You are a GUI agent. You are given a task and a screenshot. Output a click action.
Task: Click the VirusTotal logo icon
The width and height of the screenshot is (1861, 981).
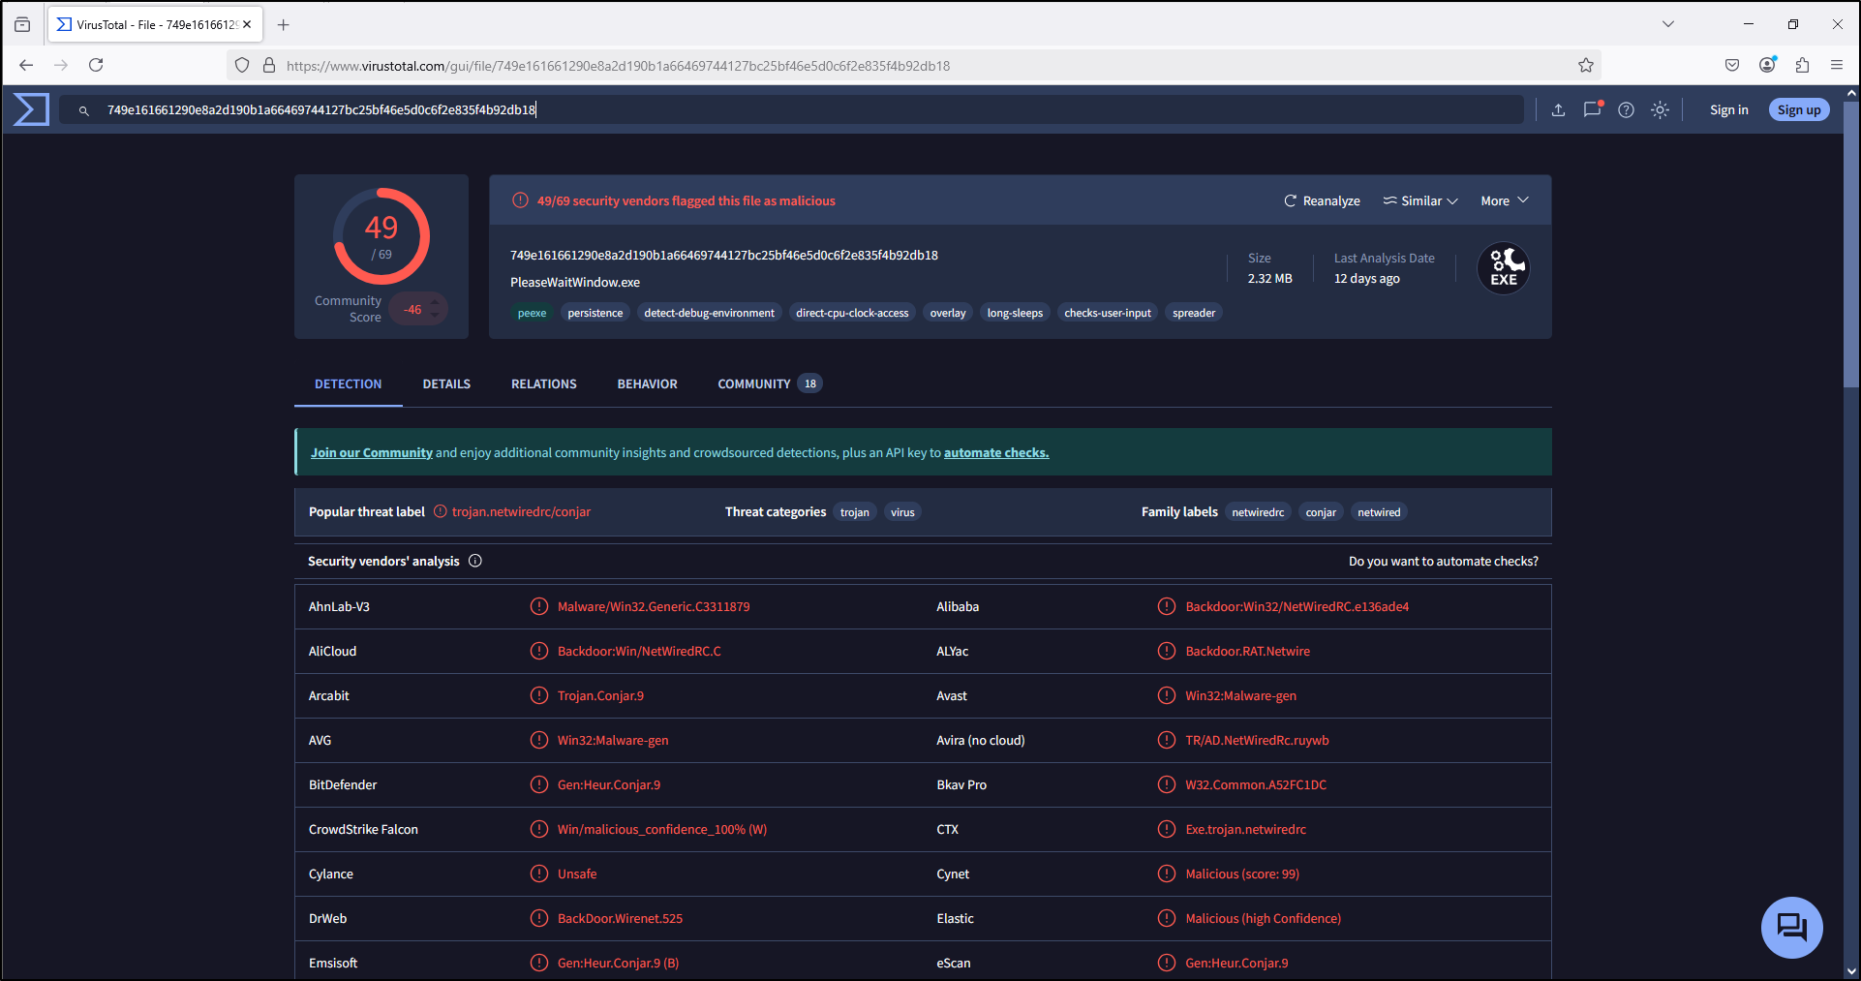point(31,109)
